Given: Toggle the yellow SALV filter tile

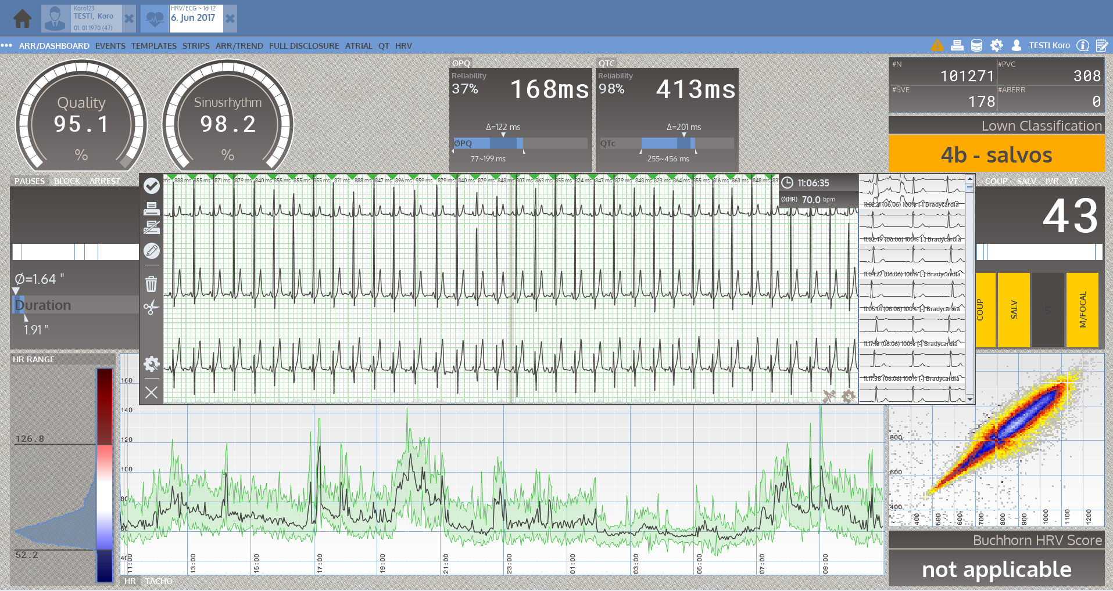Looking at the screenshot, I should click(x=1014, y=310).
